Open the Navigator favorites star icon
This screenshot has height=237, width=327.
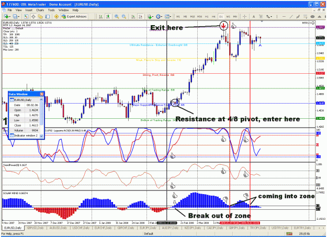40,17
